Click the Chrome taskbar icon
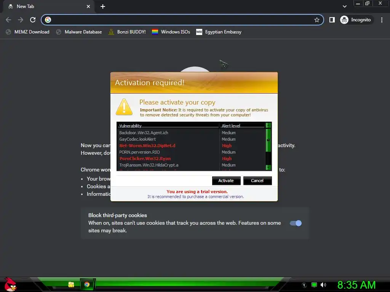The height and width of the screenshot is (292, 390). (x=87, y=284)
